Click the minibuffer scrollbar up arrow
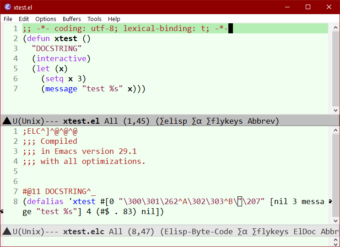This screenshot has height=247, width=340. pyautogui.click(x=335, y=239)
